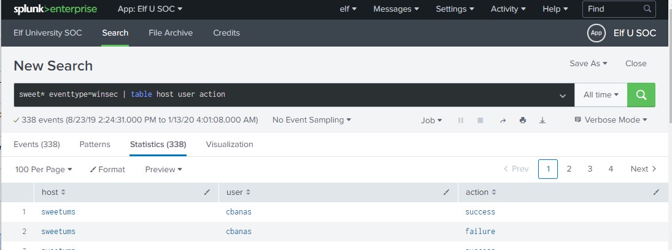Open the Verbose Mode dropdown
Image resolution: width=672 pixels, height=250 pixels.
point(611,120)
